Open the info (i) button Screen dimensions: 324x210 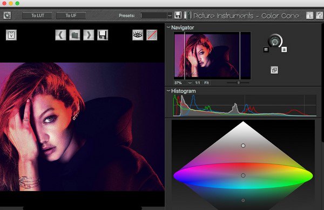[x=309, y=16]
